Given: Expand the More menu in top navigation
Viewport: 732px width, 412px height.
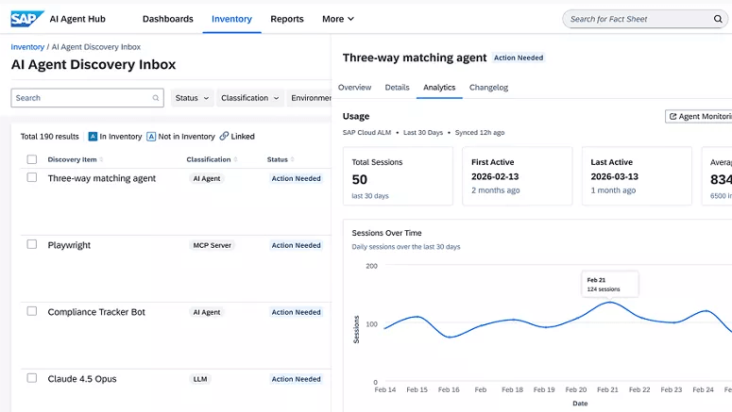Looking at the screenshot, I should [x=338, y=19].
